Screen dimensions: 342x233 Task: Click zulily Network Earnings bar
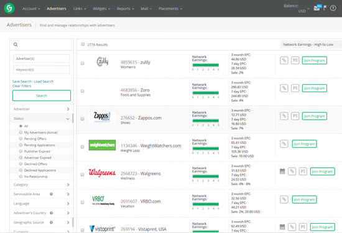pyautogui.click(x=205, y=65)
